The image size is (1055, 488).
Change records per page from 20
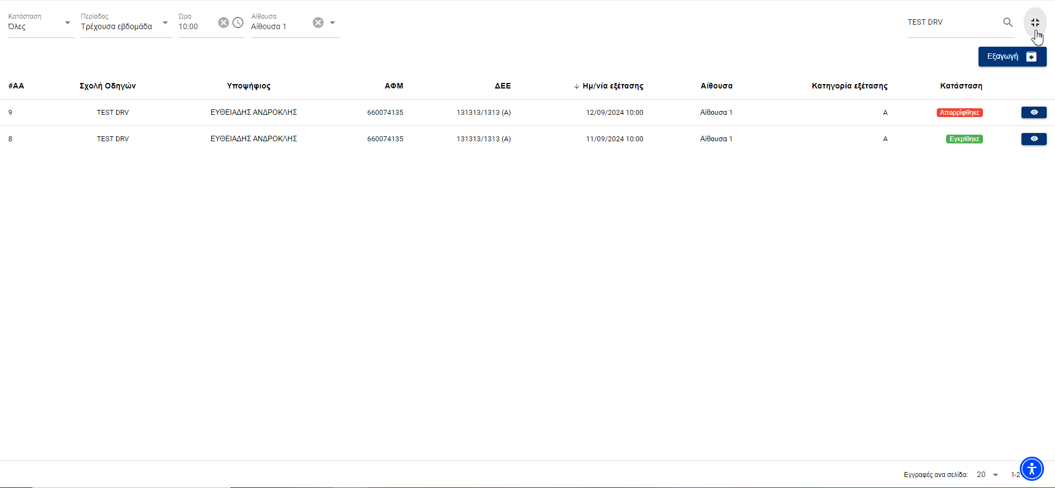tap(987, 475)
